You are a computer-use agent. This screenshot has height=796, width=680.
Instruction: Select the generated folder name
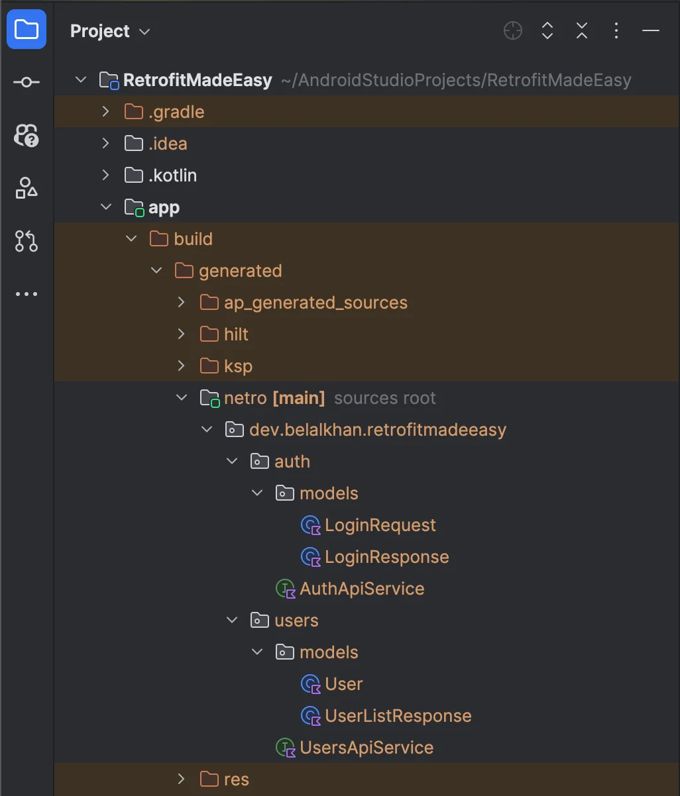point(240,271)
